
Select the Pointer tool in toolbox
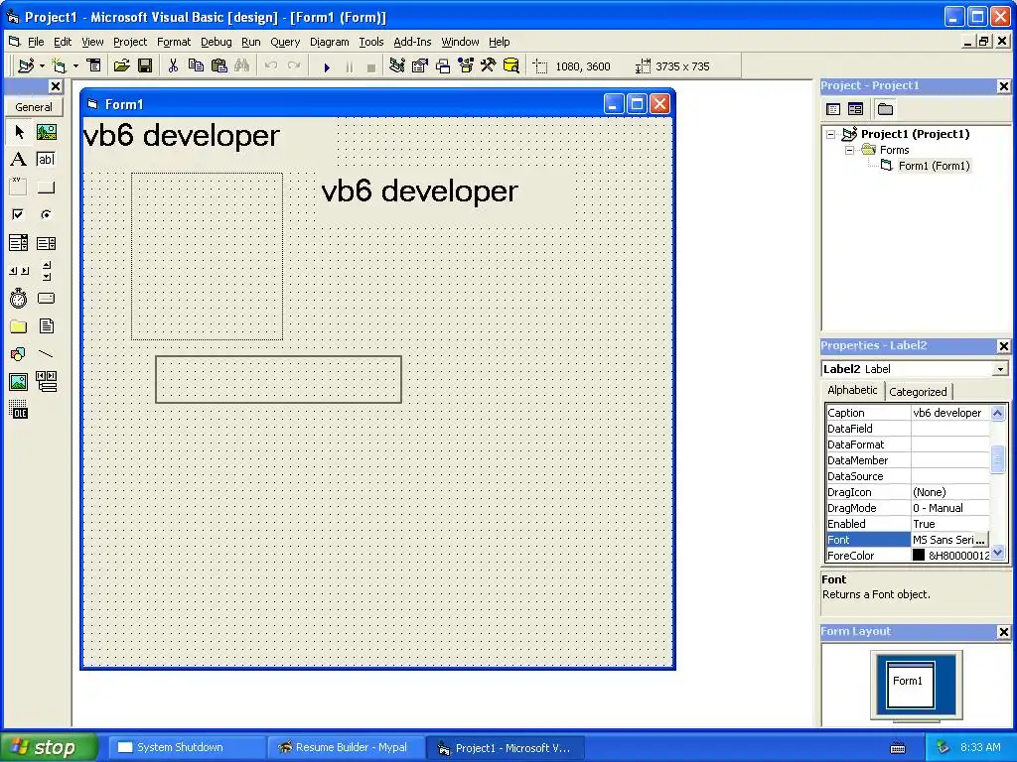point(19,132)
